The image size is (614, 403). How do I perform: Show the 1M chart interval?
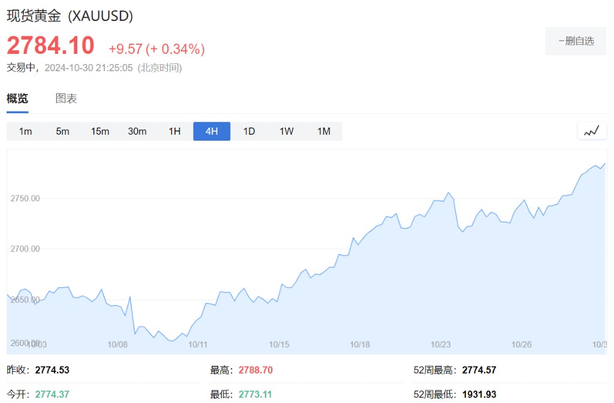(324, 131)
